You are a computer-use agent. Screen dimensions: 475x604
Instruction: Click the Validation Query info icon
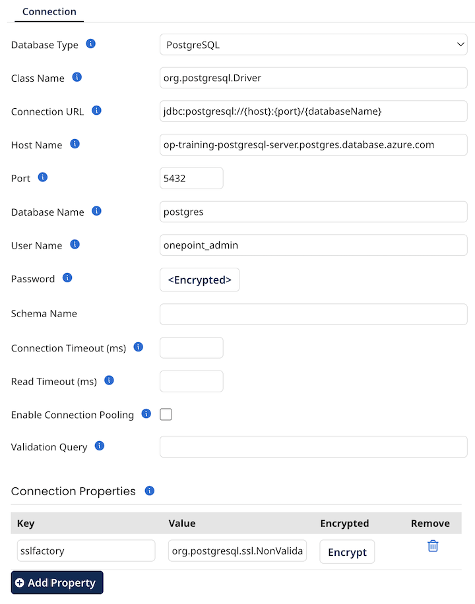click(99, 446)
